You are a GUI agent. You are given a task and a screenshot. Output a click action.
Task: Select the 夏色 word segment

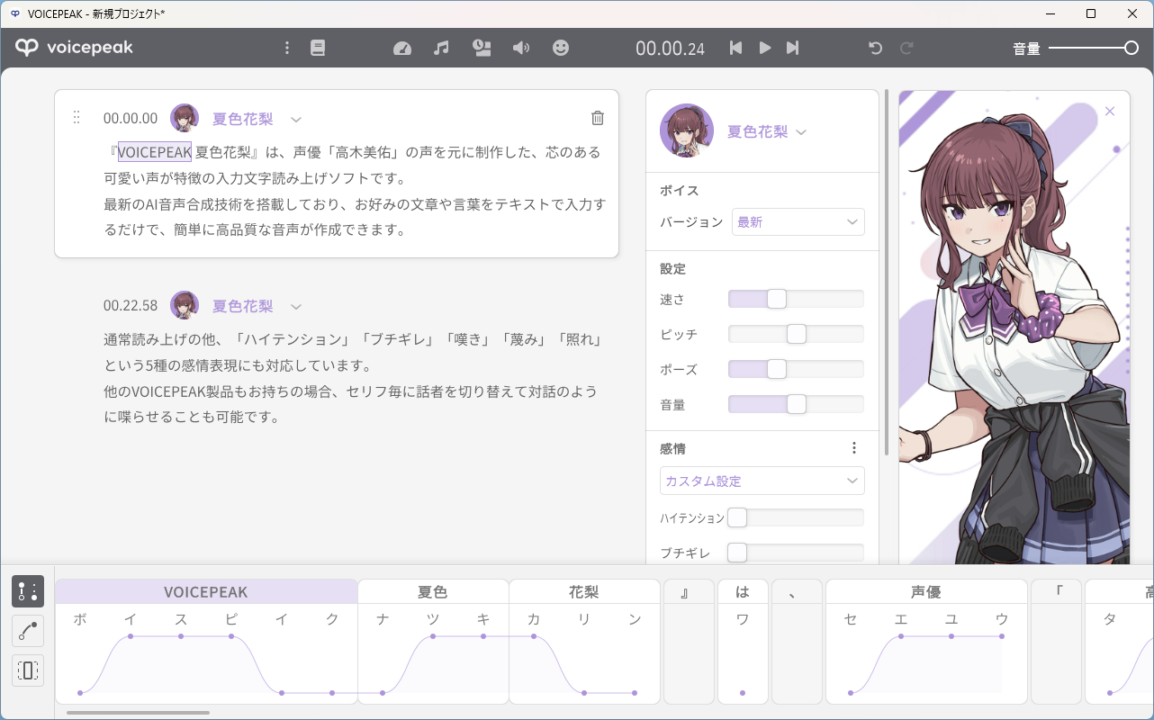433,592
